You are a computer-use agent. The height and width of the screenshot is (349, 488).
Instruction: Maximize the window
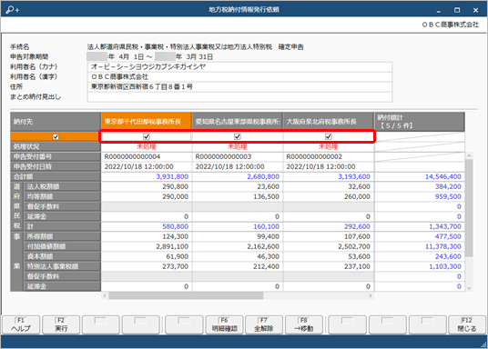(457, 10)
